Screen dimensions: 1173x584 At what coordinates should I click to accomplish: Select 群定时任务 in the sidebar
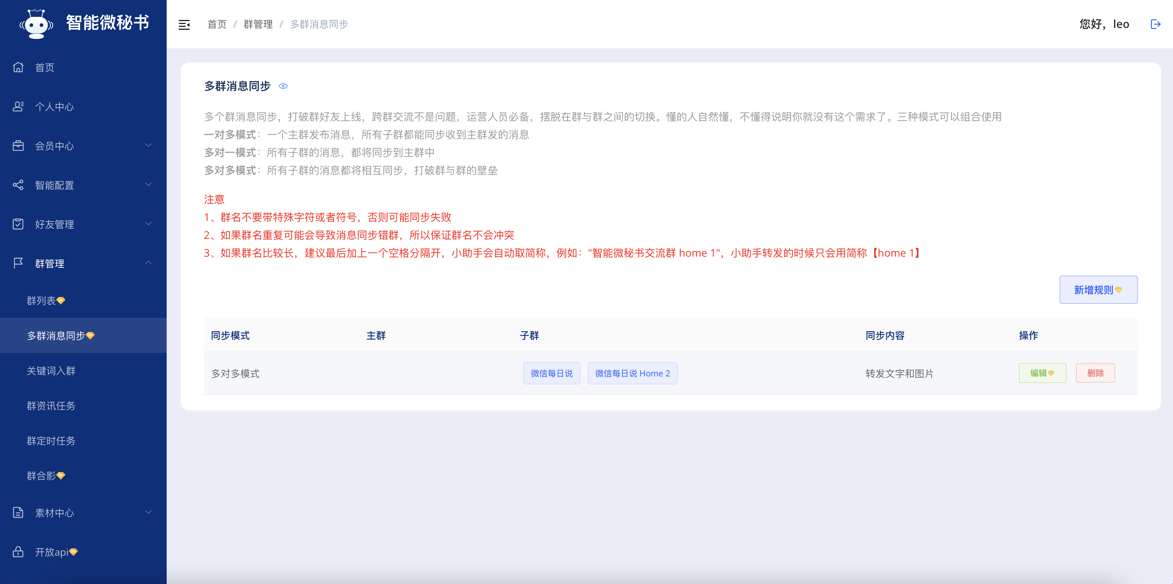tap(51, 440)
